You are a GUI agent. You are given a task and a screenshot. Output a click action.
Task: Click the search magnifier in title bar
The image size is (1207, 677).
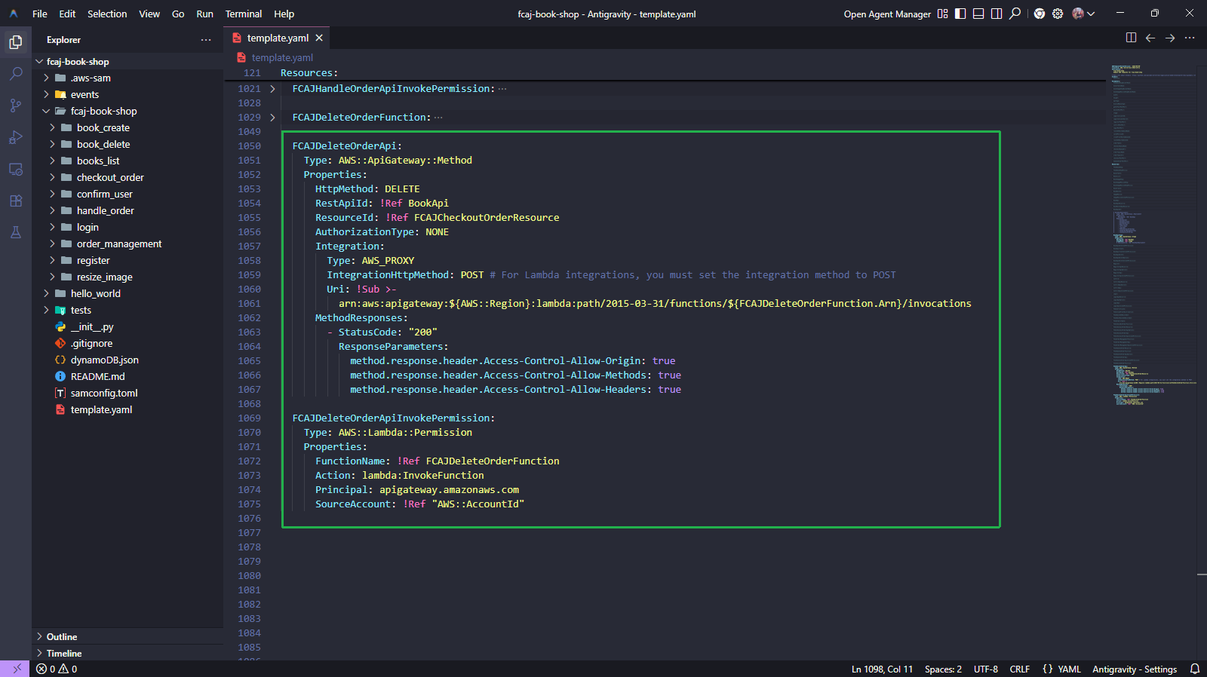(1015, 14)
